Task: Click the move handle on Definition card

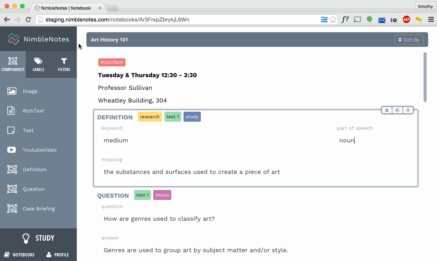Action: pos(408,111)
